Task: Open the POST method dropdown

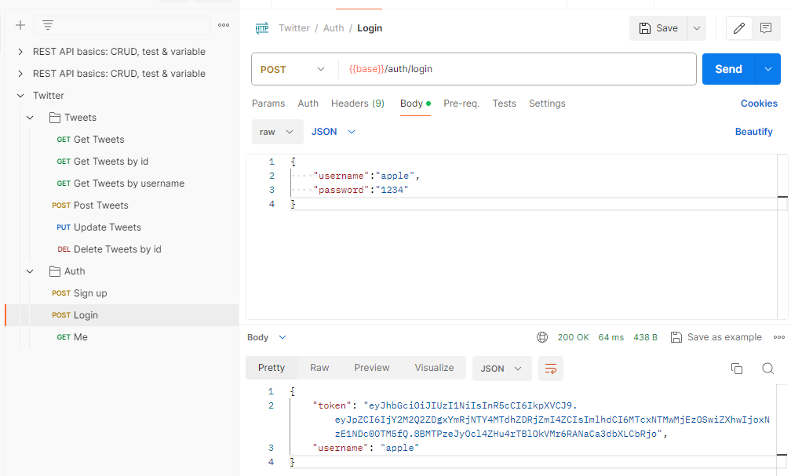Action: pos(292,70)
